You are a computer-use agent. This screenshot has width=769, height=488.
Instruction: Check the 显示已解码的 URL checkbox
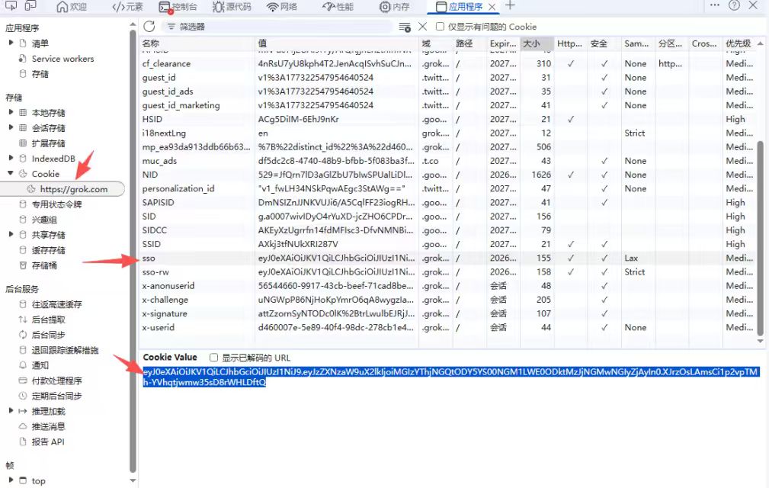click(213, 358)
